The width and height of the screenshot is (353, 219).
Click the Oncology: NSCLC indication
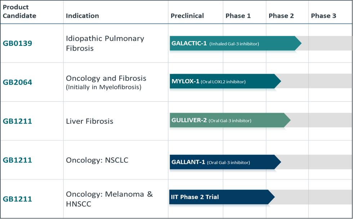tap(97, 160)
